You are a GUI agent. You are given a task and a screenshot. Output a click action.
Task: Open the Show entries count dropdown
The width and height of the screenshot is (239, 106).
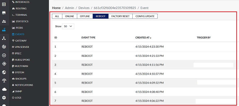click(x=68, y=26)
